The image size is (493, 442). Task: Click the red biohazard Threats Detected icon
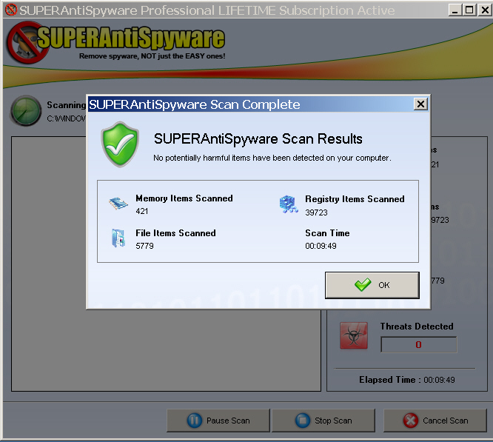354,335
